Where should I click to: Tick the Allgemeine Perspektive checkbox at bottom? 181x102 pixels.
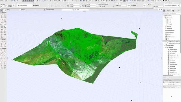click(163, 87)
